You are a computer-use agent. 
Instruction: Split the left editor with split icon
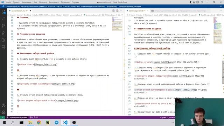click(x=117, y=11)
